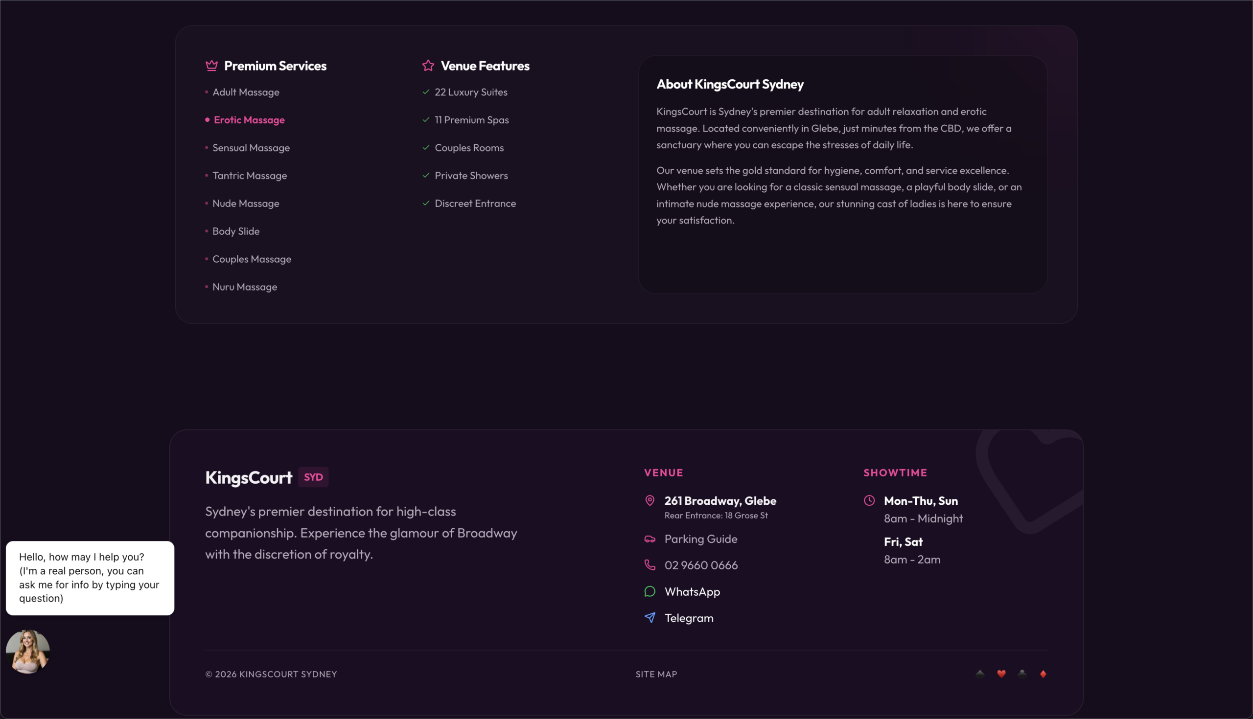Open the Nuru Massage link

click(x=245, y=287)
